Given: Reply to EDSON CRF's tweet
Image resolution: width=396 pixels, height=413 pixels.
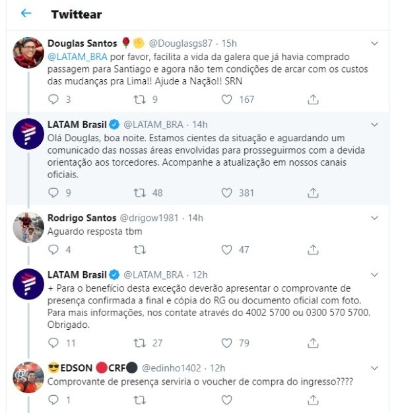Looking at the screenshot, I should coord(54,400).
